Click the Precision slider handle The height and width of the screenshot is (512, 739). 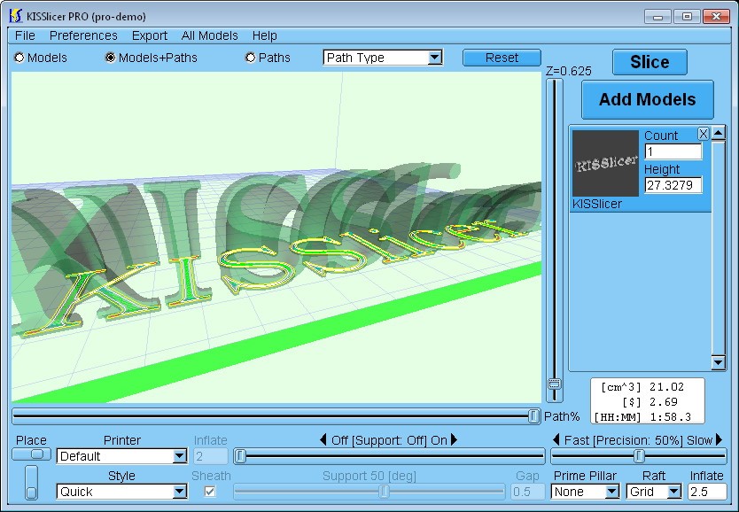pyautogui.click(x=639, y=456)
